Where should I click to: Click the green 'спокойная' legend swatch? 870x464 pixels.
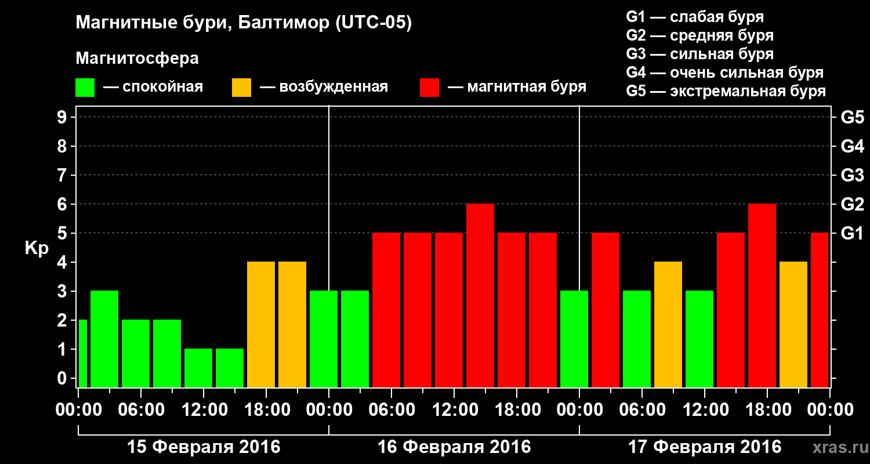pos(85,87)
